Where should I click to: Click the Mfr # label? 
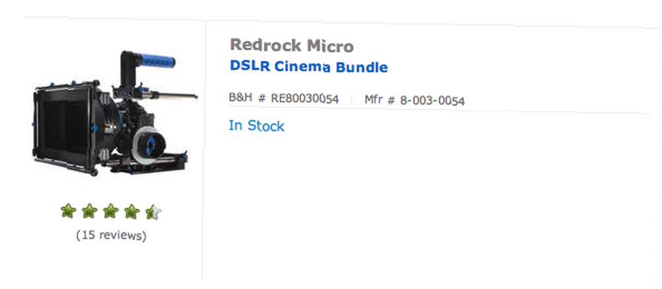(380, 101)
